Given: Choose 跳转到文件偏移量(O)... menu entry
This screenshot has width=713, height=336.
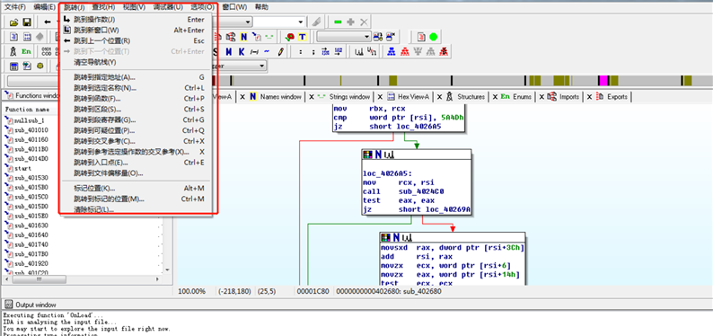Looking at the screenshot, I should coord(136,173).
